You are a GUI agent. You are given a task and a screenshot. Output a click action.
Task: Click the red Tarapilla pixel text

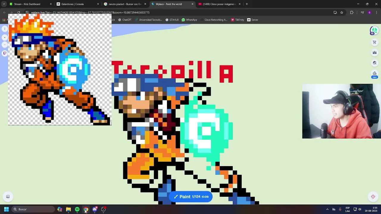point(172,72)
